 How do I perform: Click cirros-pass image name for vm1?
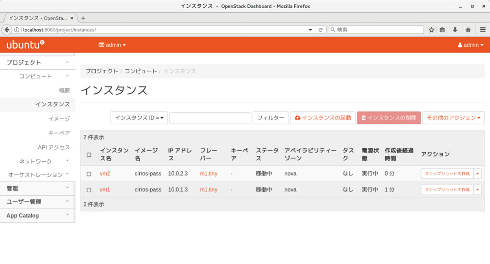coord(148,190)
